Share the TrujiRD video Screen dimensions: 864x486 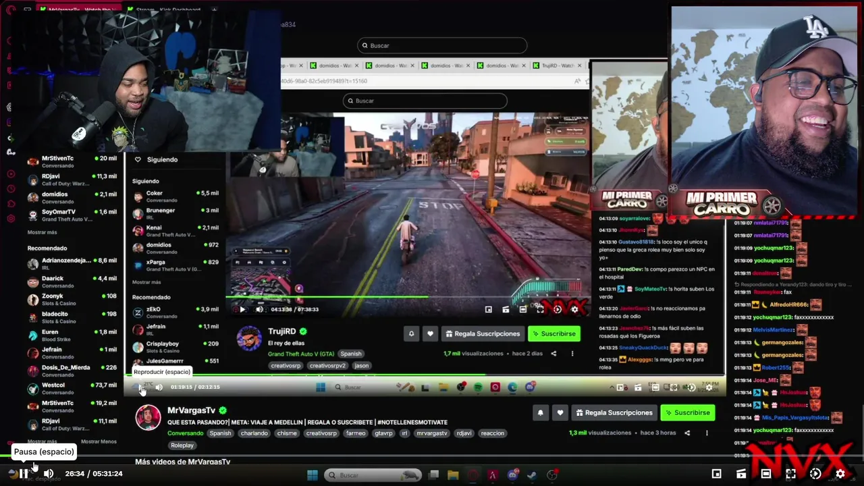pyautogui.click(x=553, y=353)
